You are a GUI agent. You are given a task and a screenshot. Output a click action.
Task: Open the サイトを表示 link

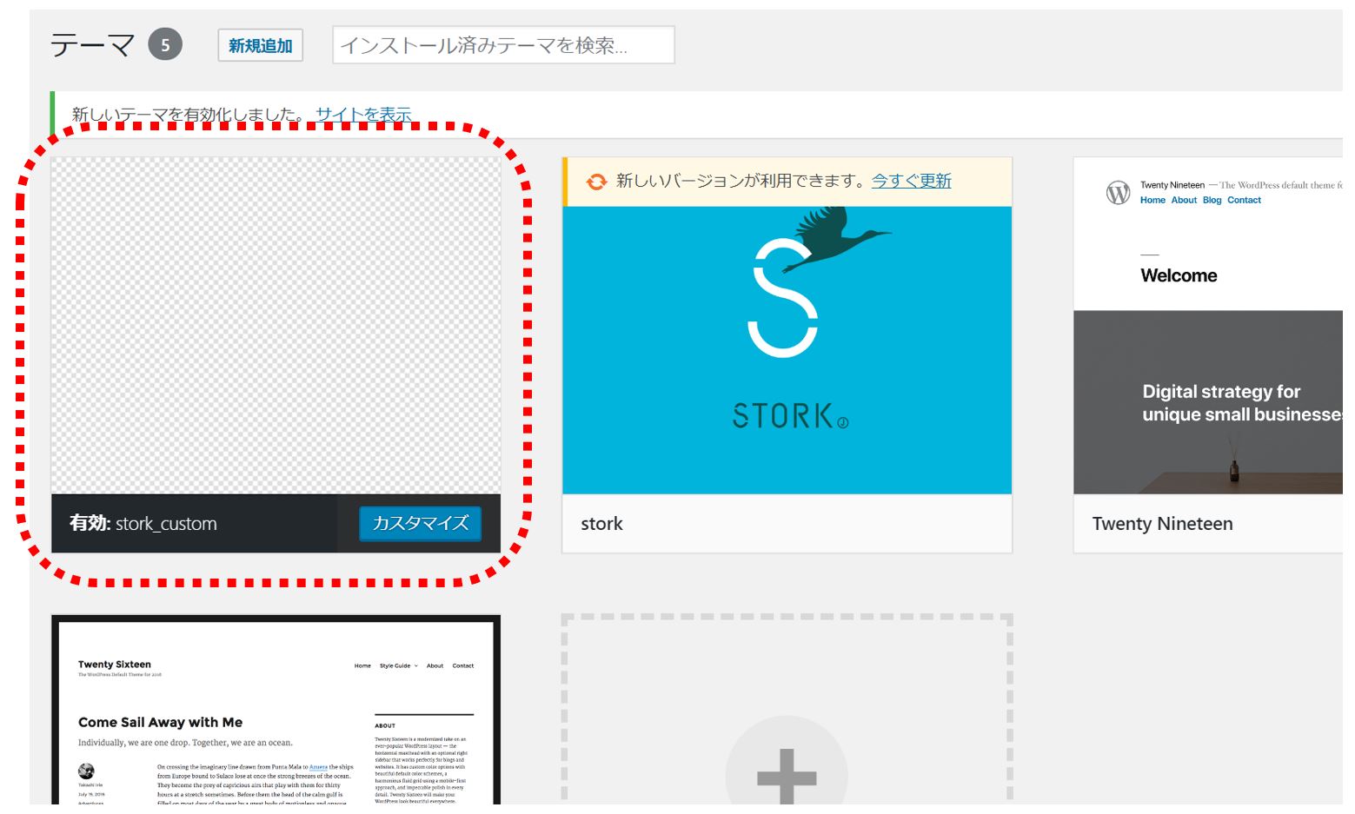[363, 114]
